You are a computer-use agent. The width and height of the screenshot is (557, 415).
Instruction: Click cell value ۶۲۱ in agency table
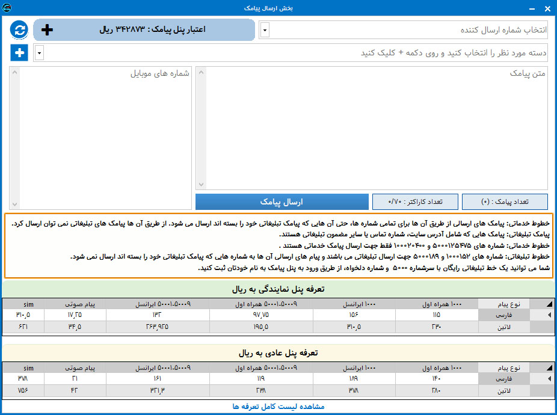pyautogui.click(x=23, y=327)
